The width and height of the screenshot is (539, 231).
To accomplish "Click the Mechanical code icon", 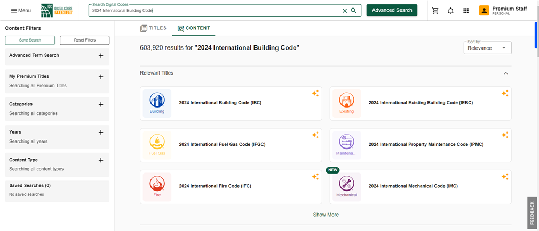I will coord(346,187).
